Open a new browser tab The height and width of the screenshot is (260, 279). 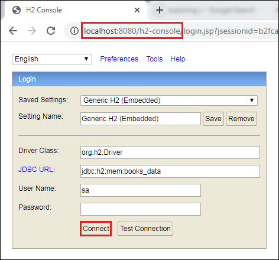160,10
